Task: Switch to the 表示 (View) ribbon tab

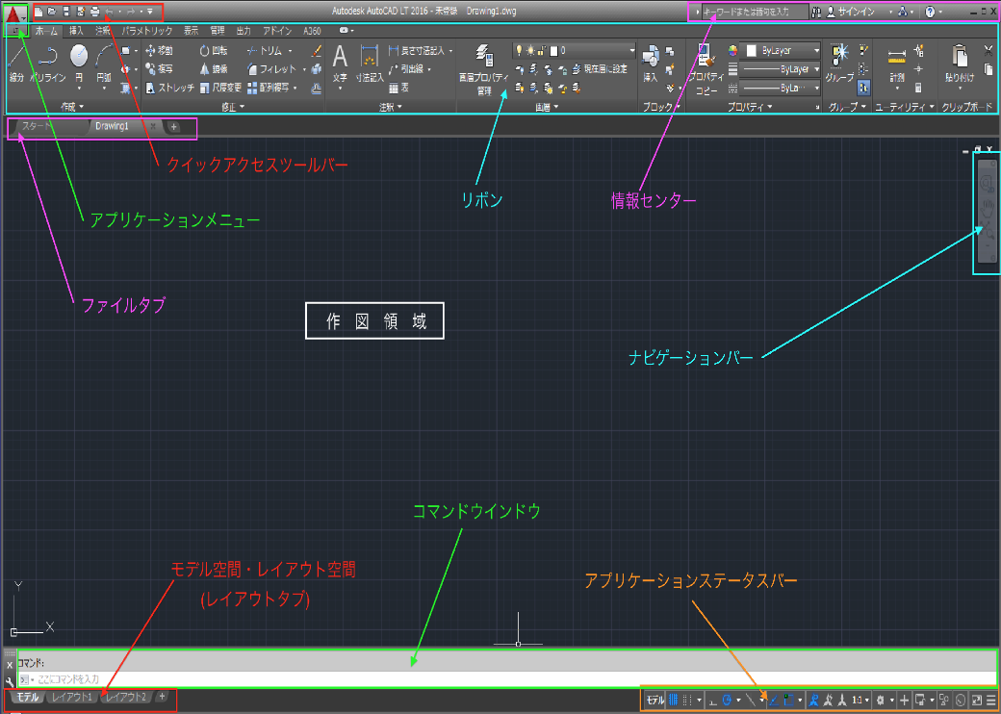Action: (191, 31)
